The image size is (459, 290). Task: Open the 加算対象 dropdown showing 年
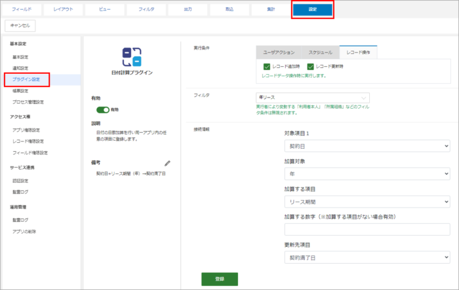coord(367,173)
